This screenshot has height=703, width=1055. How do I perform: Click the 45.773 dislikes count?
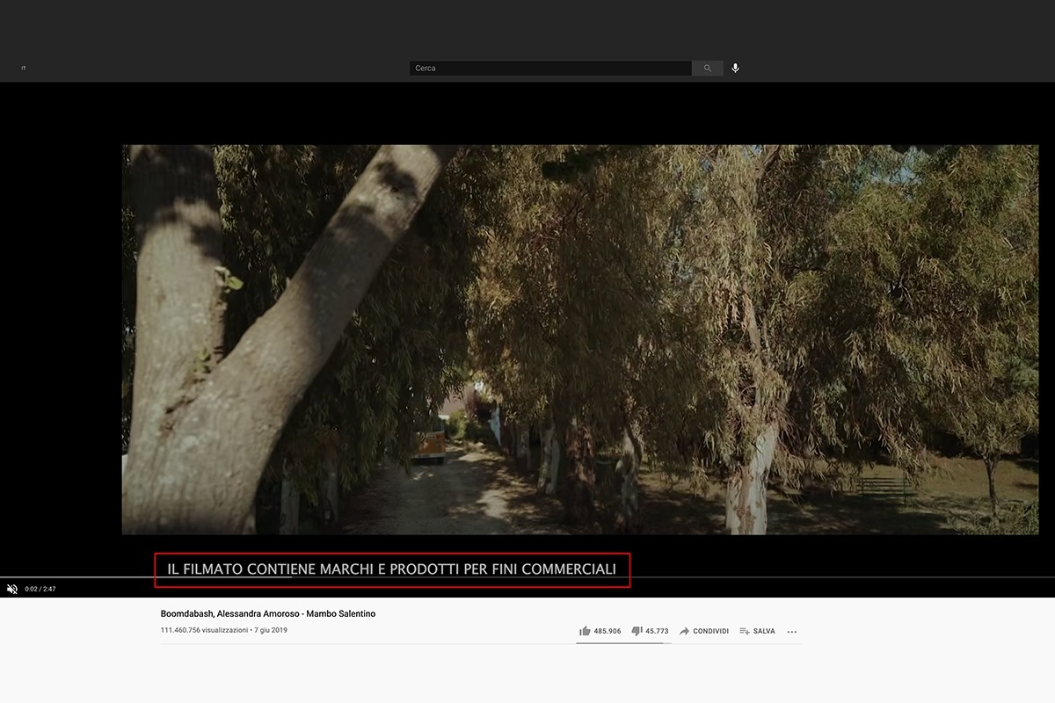click(657, 631)
